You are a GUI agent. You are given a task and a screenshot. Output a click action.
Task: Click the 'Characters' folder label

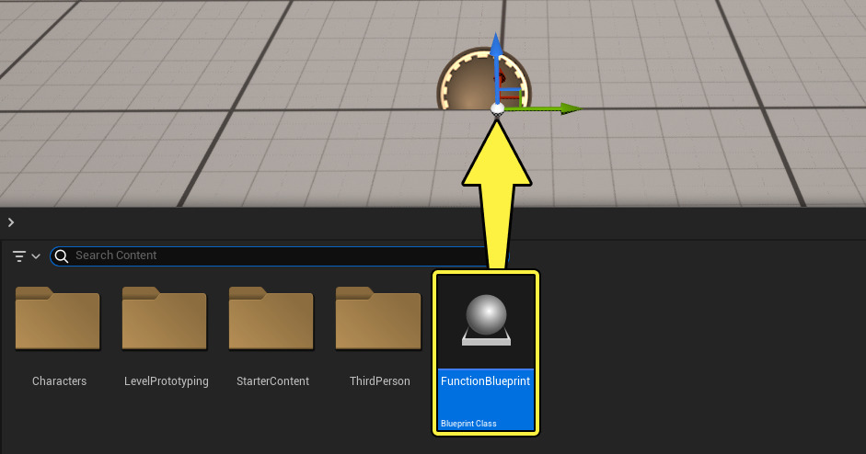point(59,381)
